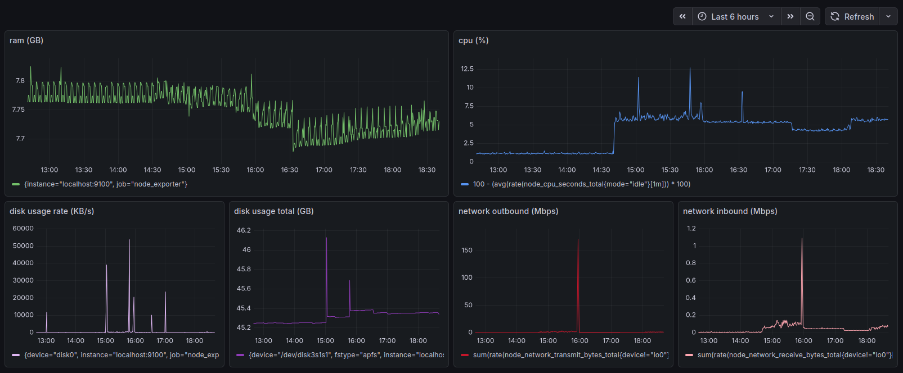
Task: Click the disk usage rate (KB/s) title
Action: point(52,211)
